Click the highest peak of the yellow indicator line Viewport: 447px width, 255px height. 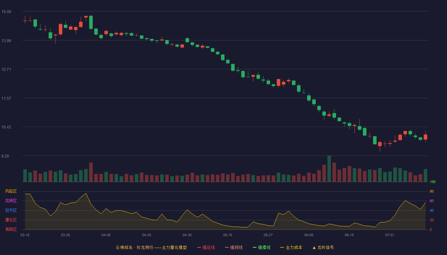86,193
